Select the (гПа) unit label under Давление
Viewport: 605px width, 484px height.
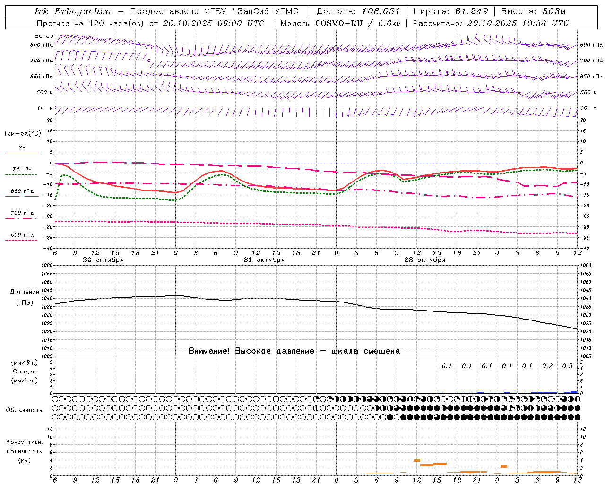(x=25, y=302)
